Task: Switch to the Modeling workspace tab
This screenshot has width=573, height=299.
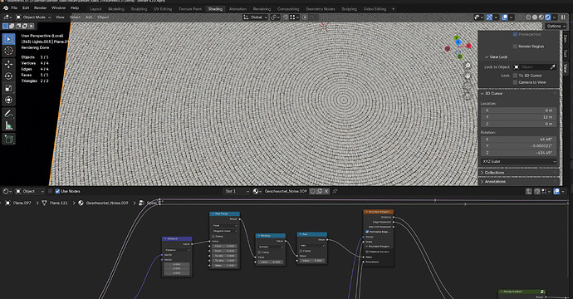Action: [x=116, y=9]
